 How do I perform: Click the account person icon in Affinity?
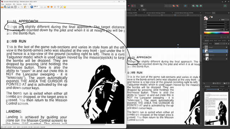tap(225, 6)
